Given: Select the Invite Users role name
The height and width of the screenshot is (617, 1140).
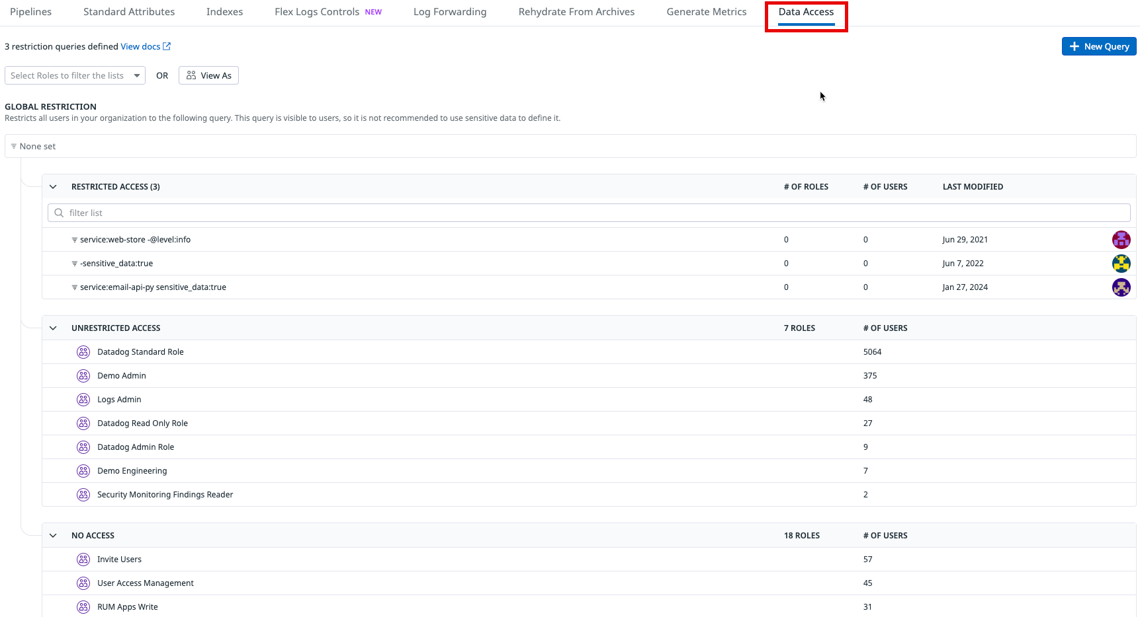Looking at the screenshot, I should (x=119, y=560).
